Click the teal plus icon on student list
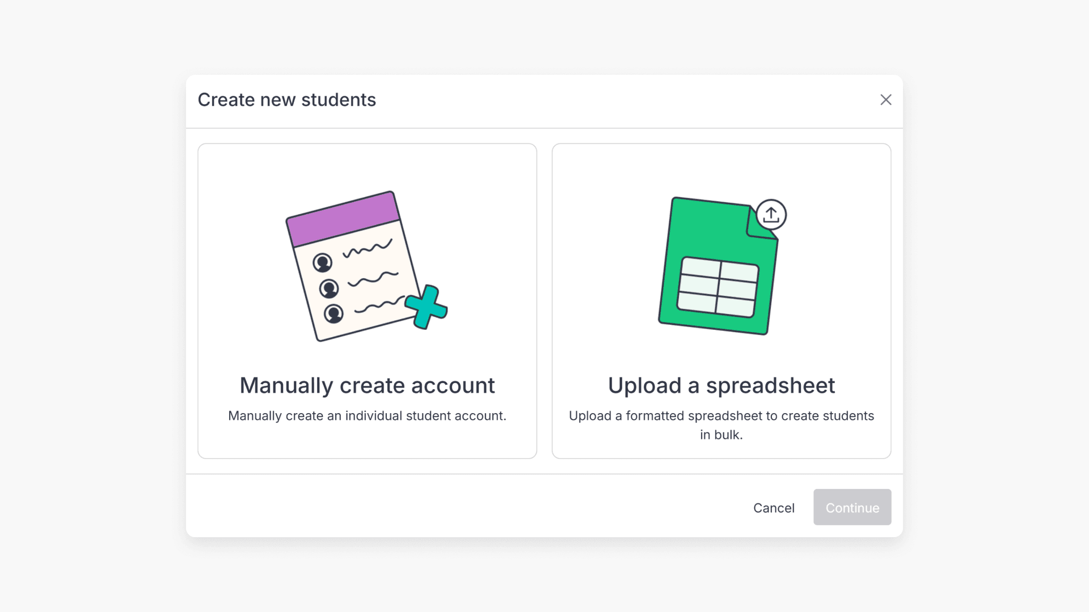 [x=427, y=307]
